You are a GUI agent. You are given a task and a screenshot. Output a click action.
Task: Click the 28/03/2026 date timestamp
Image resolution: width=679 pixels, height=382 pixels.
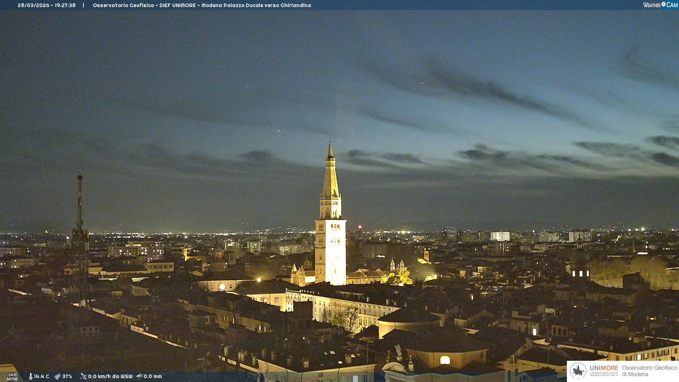[x=33, y=5]
